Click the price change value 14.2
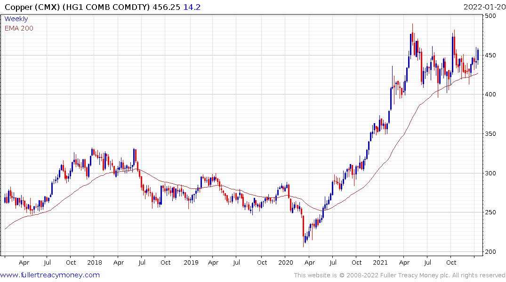 point(192,7)
